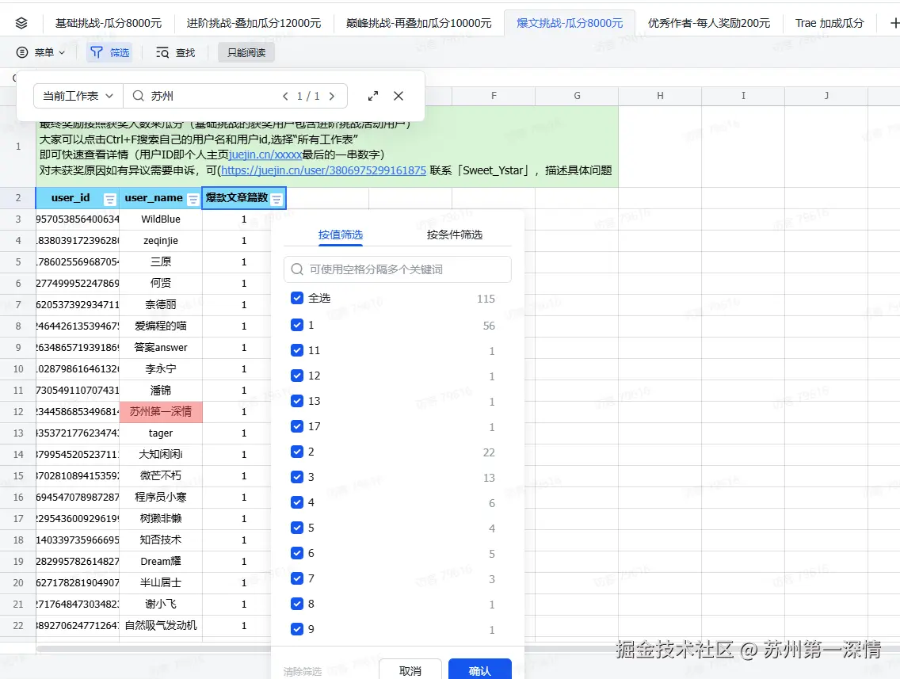Uncheck the value 1 filter checkbox
The height and width of the screenshot is (679, 900).
297,325
